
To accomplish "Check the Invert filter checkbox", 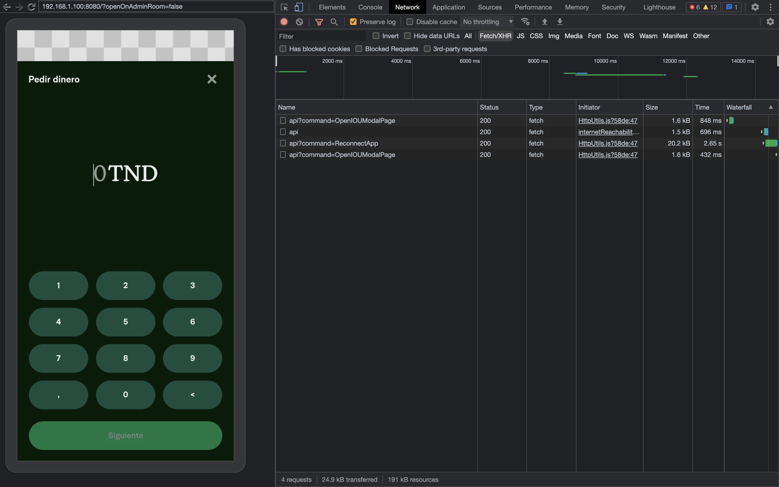I will pos(376,36).
